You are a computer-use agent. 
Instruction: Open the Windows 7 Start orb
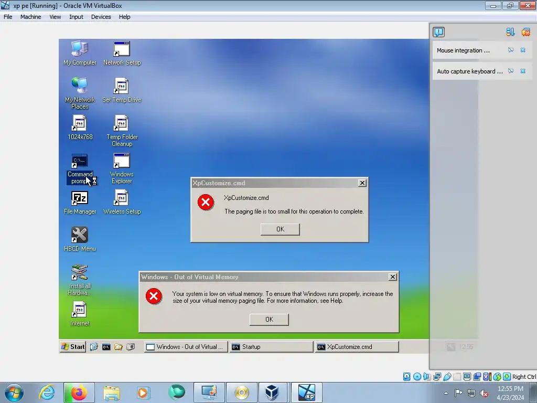tap(14, 393)
